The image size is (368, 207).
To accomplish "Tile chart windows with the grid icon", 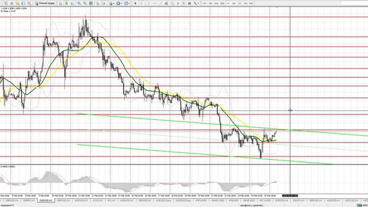I will 91,3.
